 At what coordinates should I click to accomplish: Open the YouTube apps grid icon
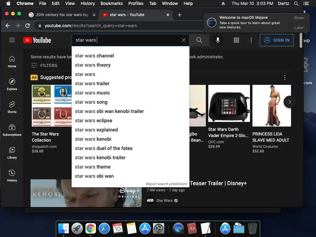pos(236,40)
